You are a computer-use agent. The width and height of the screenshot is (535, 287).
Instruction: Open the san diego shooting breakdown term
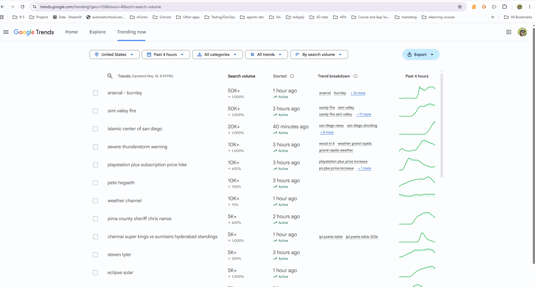click(362, 126)
